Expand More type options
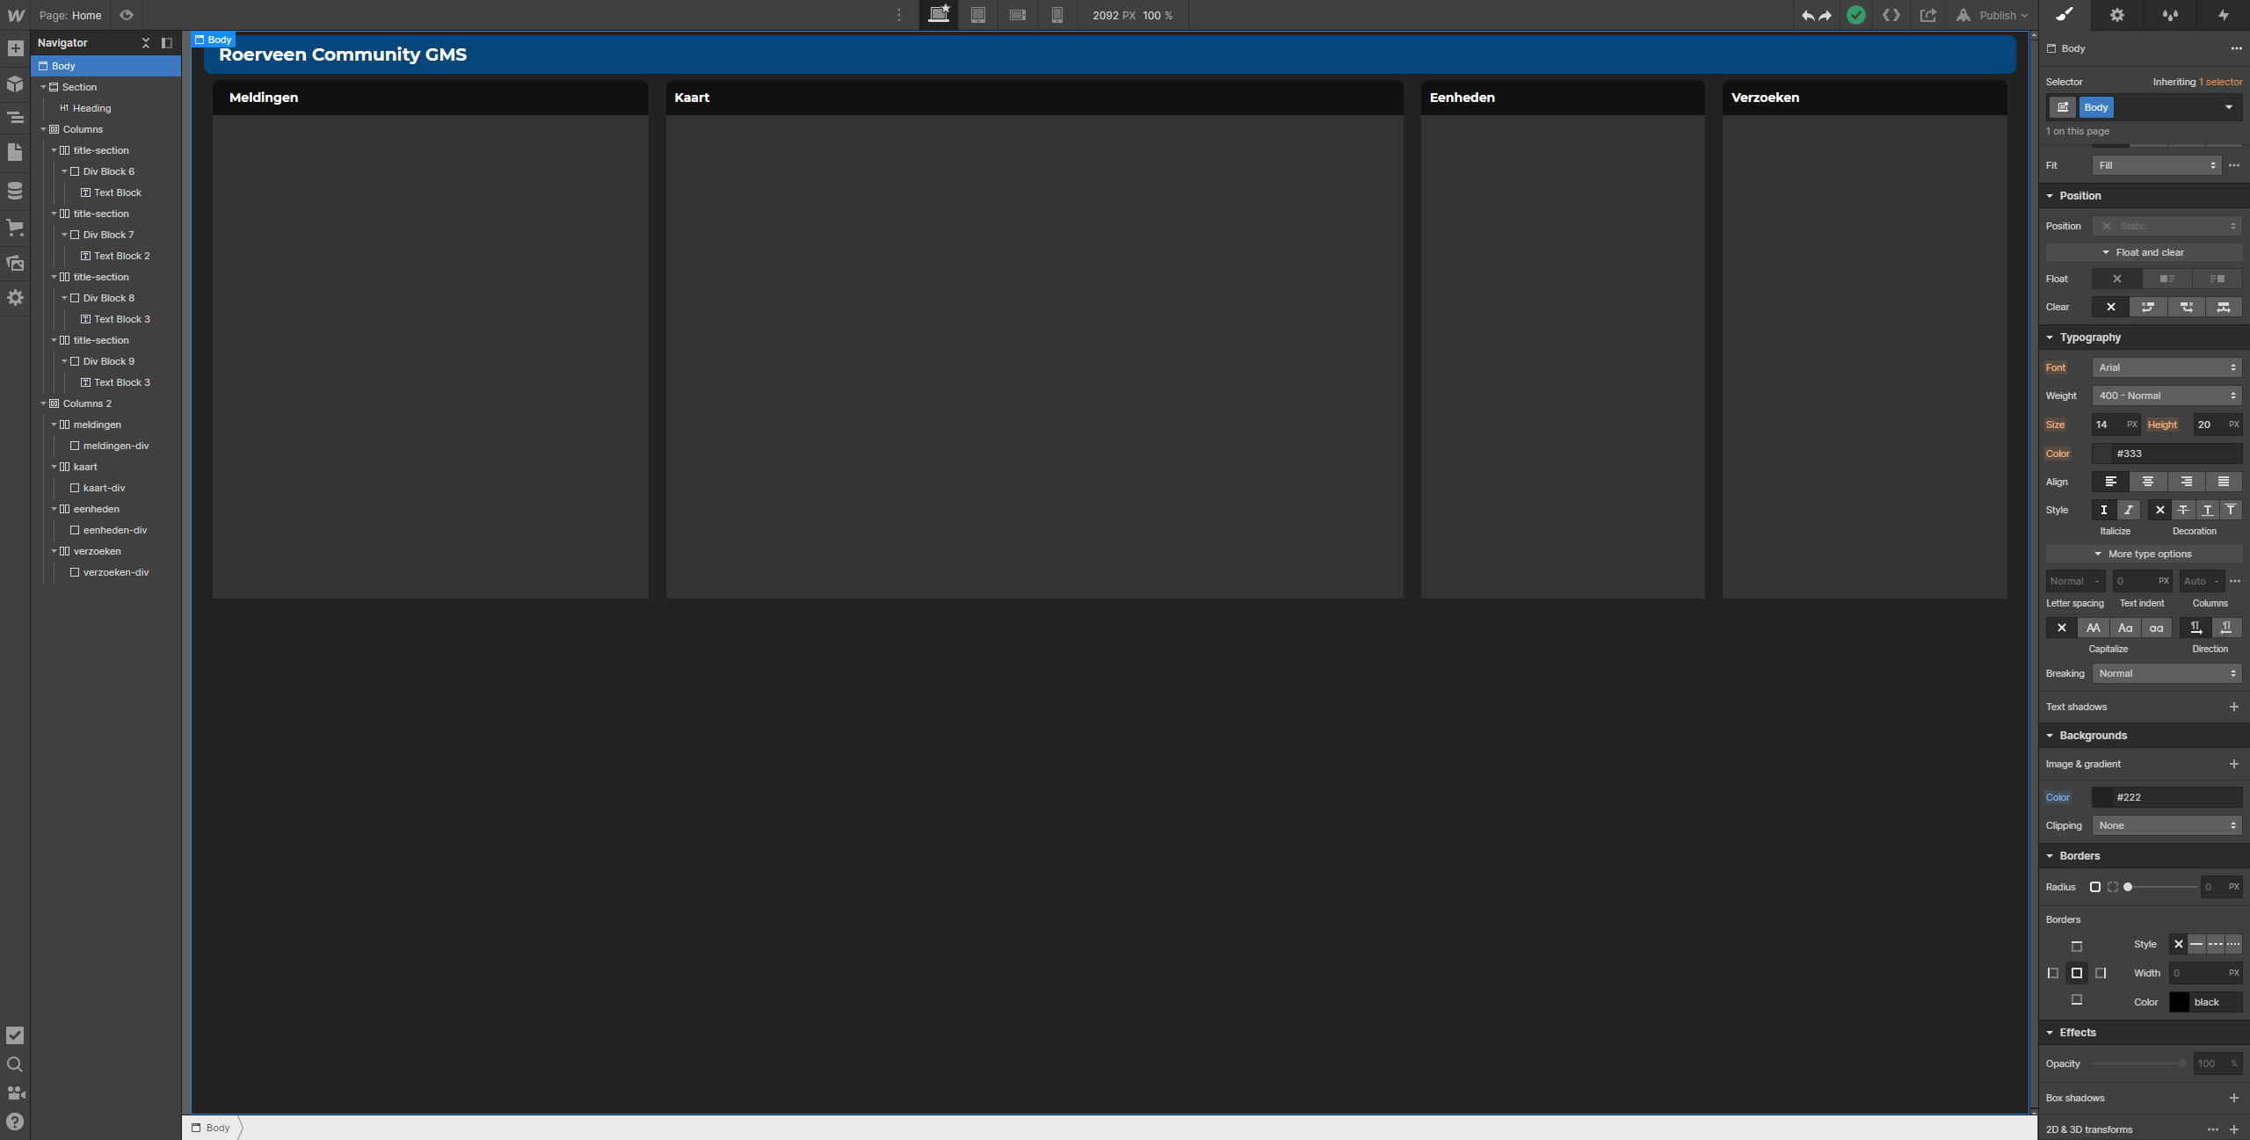Viewport: 2250px width, 1140px height. 2144,554
